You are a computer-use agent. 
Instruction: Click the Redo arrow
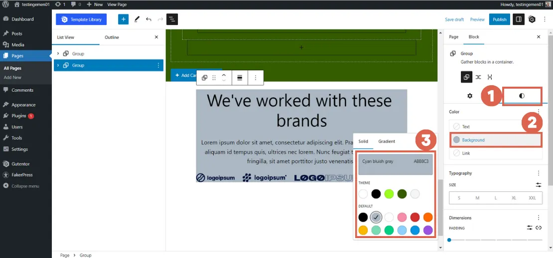point(160,19)
